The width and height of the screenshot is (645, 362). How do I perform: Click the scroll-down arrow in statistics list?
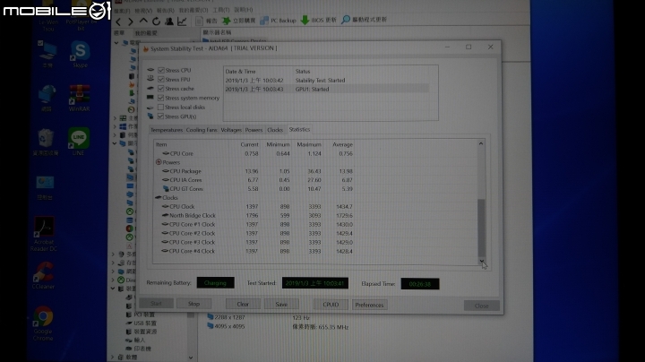pos(481,261)
